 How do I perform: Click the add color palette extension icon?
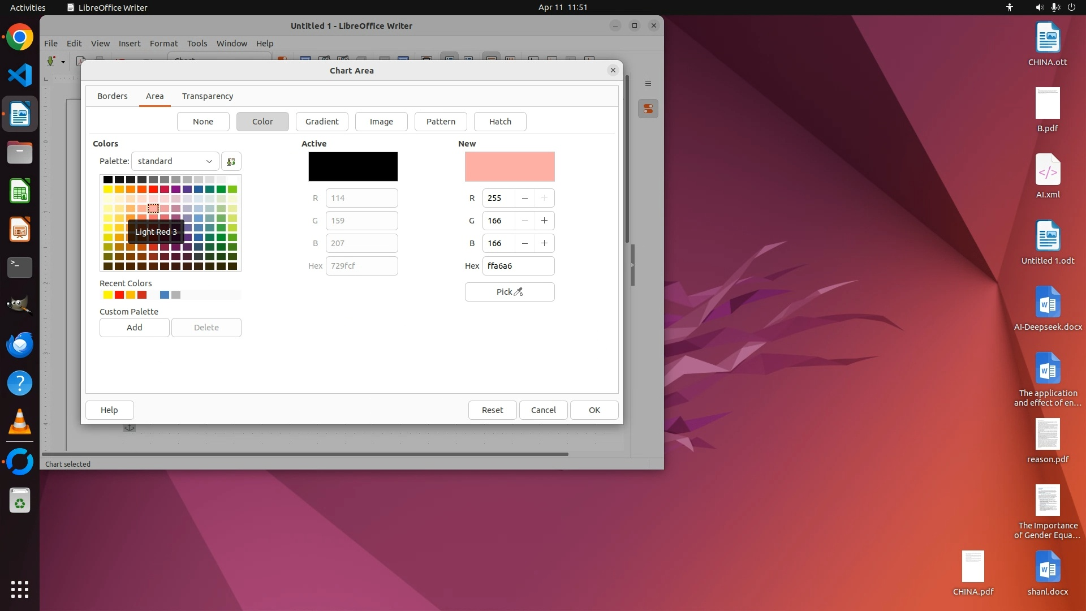[x=231, y=161]
